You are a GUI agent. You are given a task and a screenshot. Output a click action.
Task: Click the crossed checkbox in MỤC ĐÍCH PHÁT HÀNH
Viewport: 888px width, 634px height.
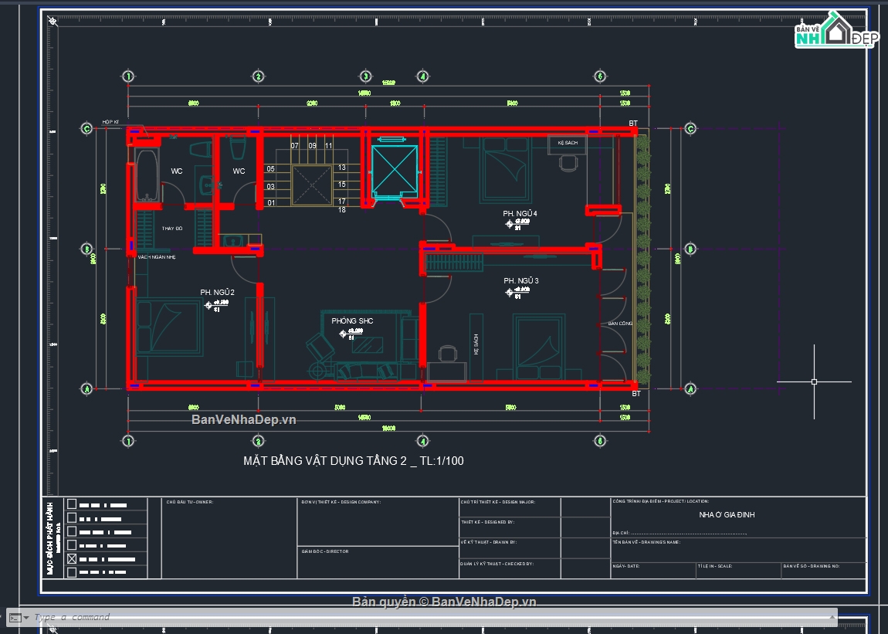[72, 558]
